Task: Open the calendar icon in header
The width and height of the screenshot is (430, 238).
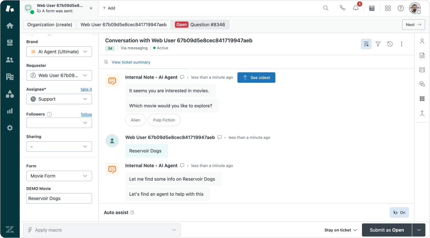Action: click(x=372, y=8)
